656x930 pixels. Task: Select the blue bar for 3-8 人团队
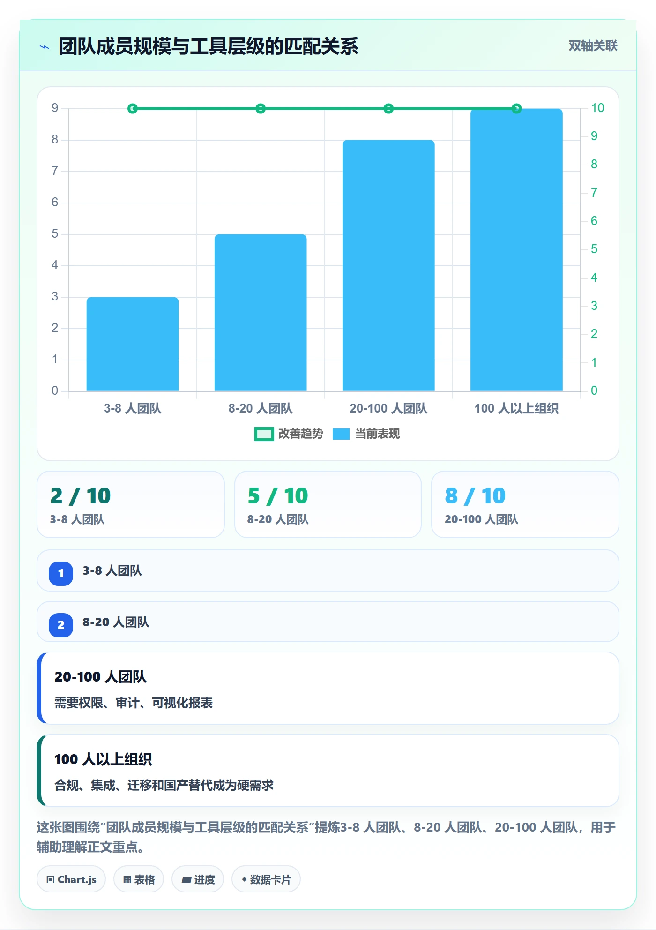(133, 344)
